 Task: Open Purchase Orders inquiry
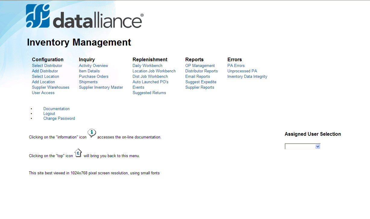point(94,76)
